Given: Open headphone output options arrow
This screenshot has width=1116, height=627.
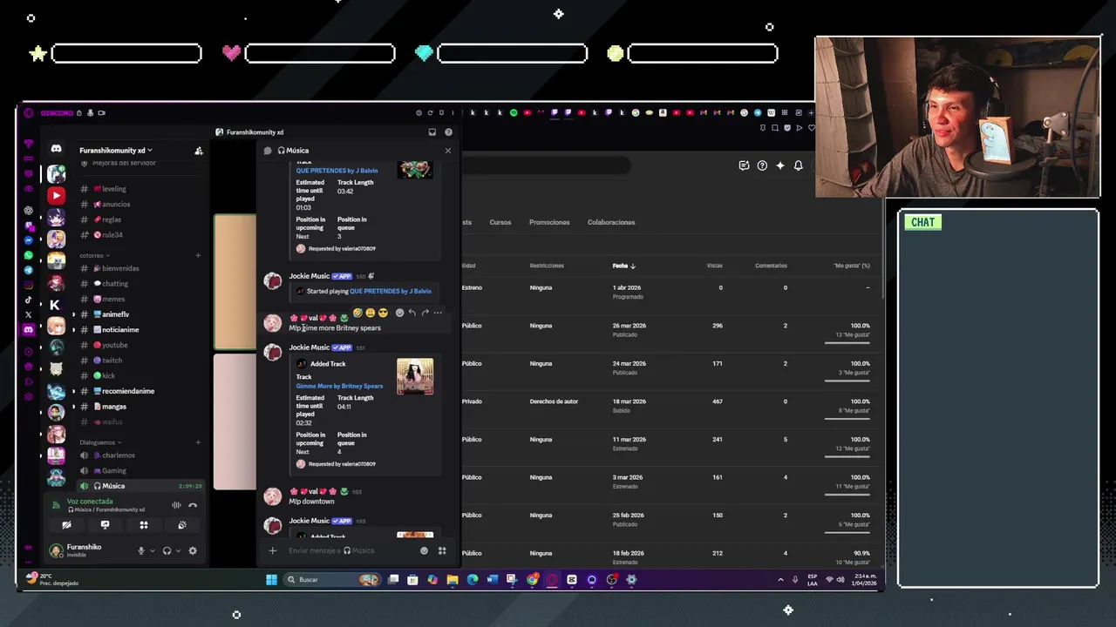Looking at the screenshot, I should coord(178,550).
